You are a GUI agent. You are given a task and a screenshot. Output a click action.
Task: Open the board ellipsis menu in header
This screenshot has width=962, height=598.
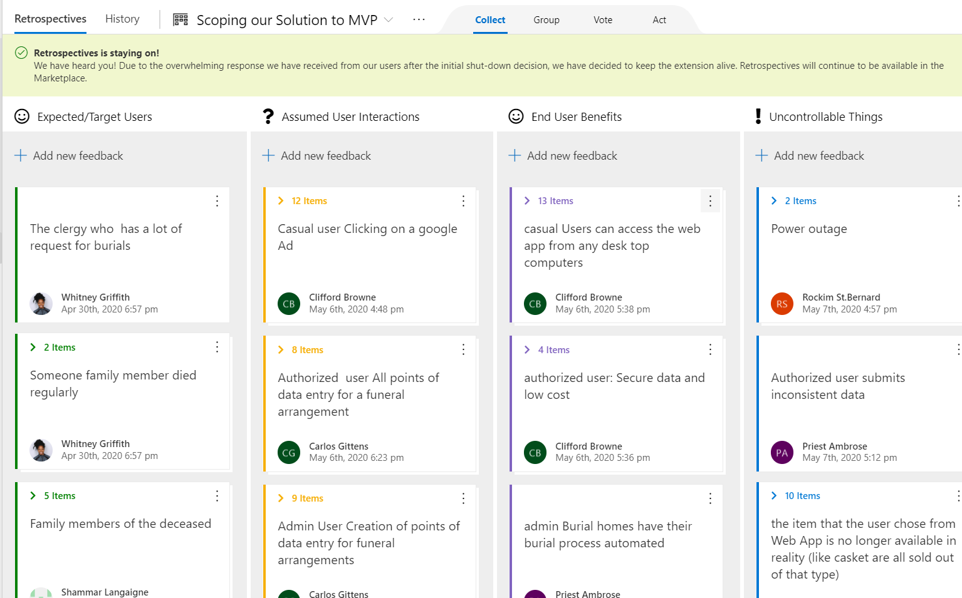coord(419,19)
